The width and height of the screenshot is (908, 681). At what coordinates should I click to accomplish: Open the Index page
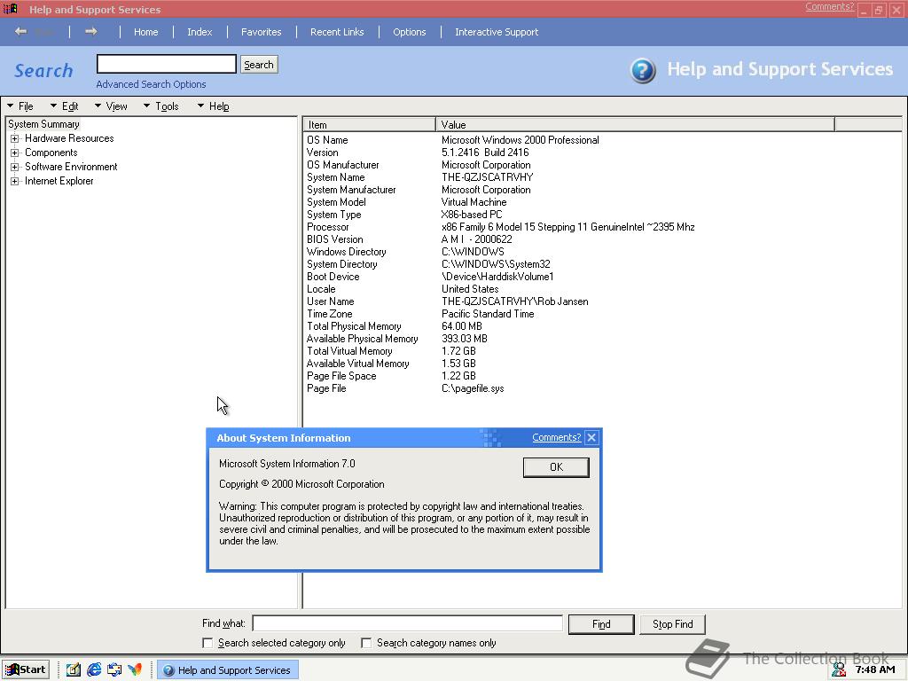[200, 32]
